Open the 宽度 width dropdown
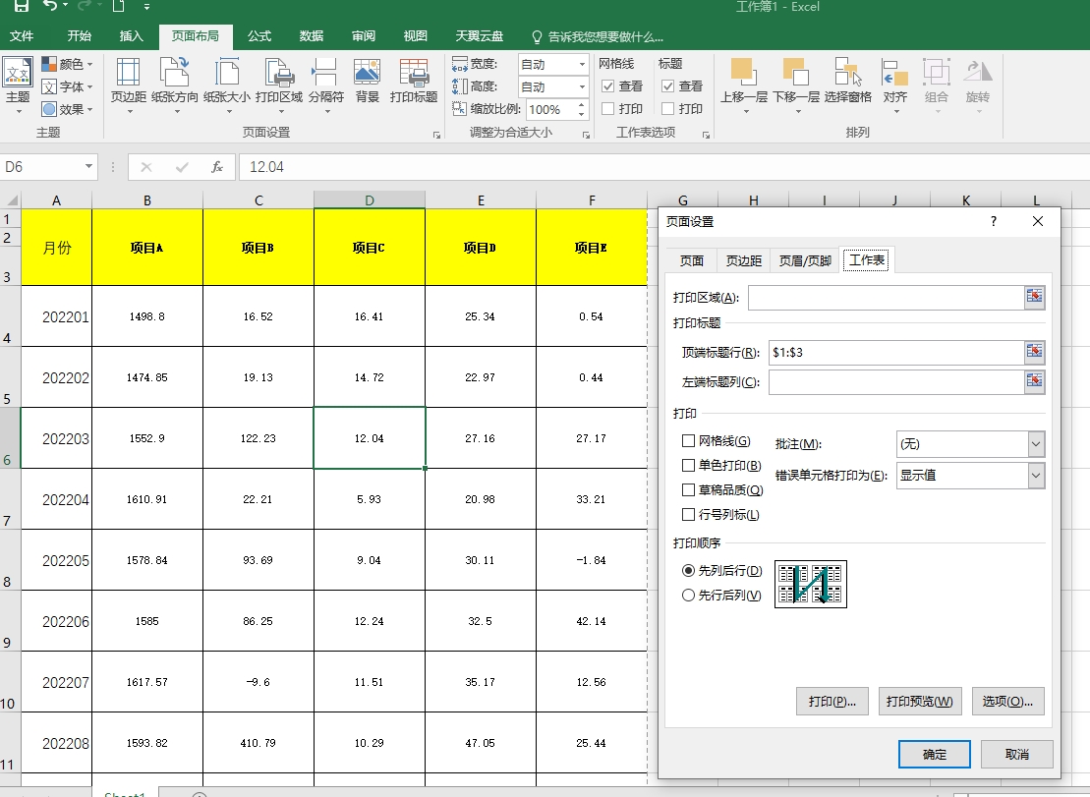 point(582,64)
